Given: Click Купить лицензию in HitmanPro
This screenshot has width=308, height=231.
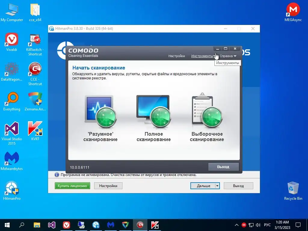Looking at the screenshot, I should pos(72,186).
